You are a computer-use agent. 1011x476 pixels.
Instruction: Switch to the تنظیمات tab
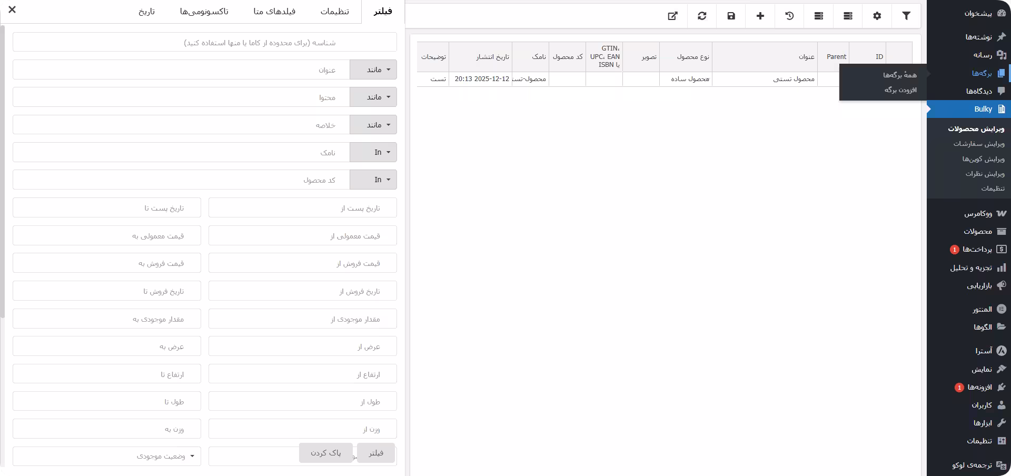[x=335, y=12]
